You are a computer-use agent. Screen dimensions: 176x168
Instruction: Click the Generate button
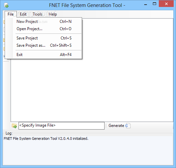click(119, 126)
